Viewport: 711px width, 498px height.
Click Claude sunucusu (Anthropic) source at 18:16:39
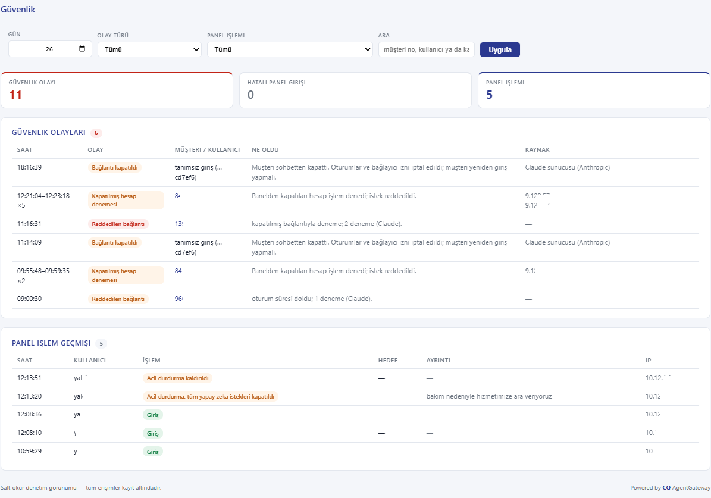pyautogui.click(x=567, y=167)
